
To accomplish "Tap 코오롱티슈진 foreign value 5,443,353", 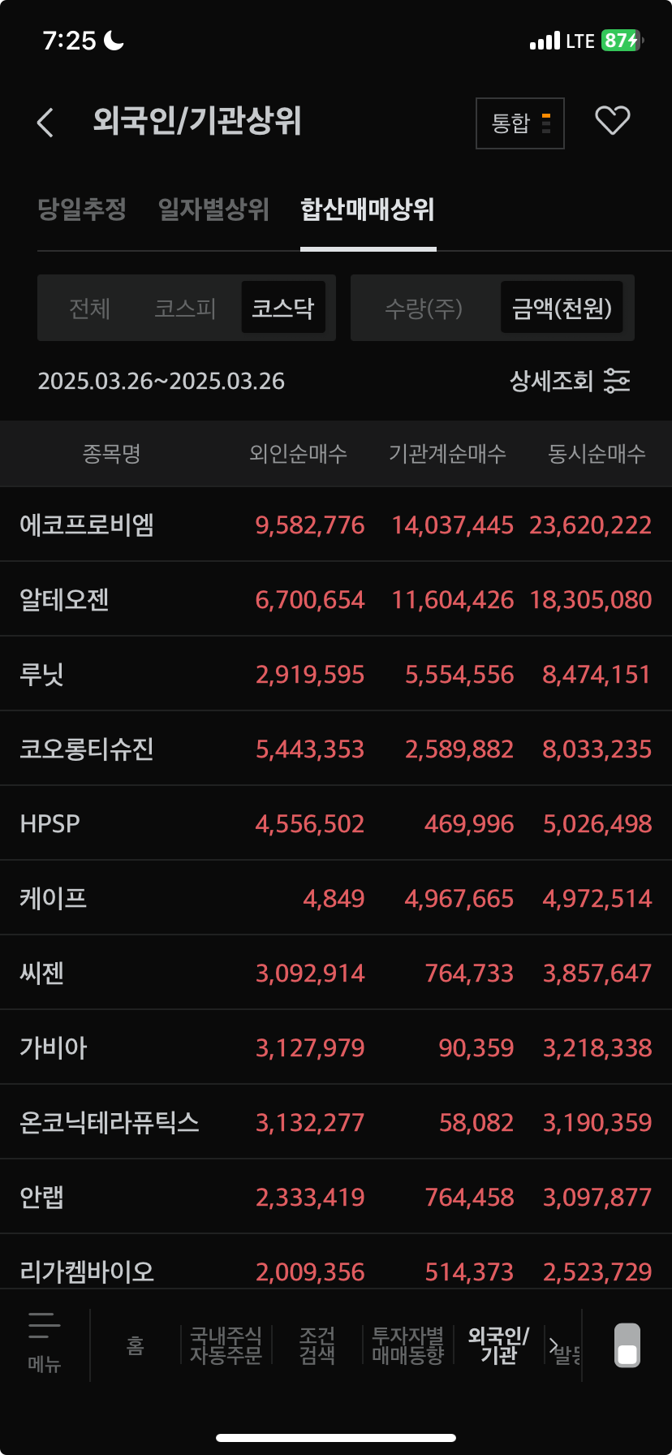I will 310,749.
